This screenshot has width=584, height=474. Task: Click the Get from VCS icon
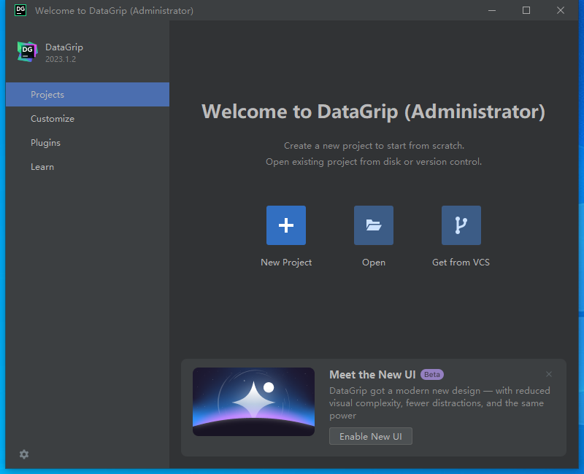point(461,225)
